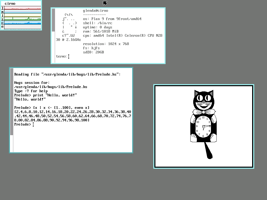
Task: Click the 'Type :? for help' line
Action: coord(31,91)
